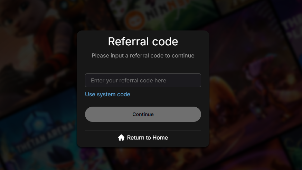
Task: Click the grey Continue button
Action: (x=143, y=114)
